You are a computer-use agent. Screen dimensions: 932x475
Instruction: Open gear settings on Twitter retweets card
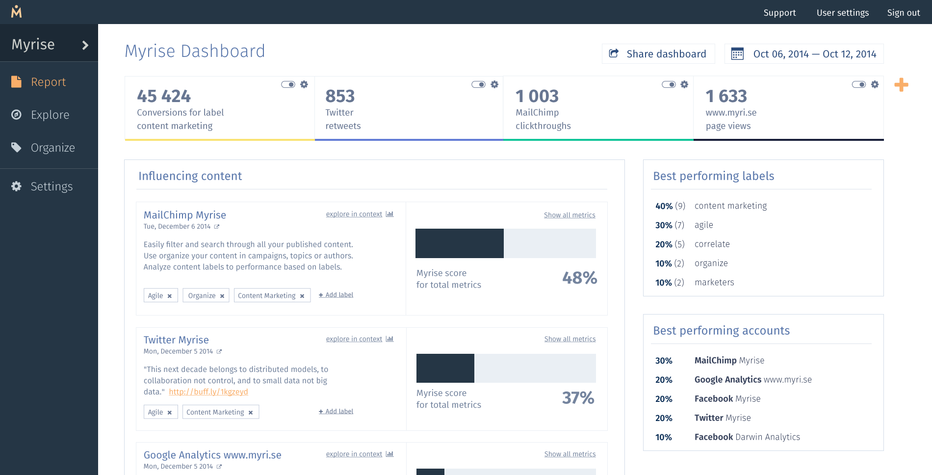pos(494,84)
